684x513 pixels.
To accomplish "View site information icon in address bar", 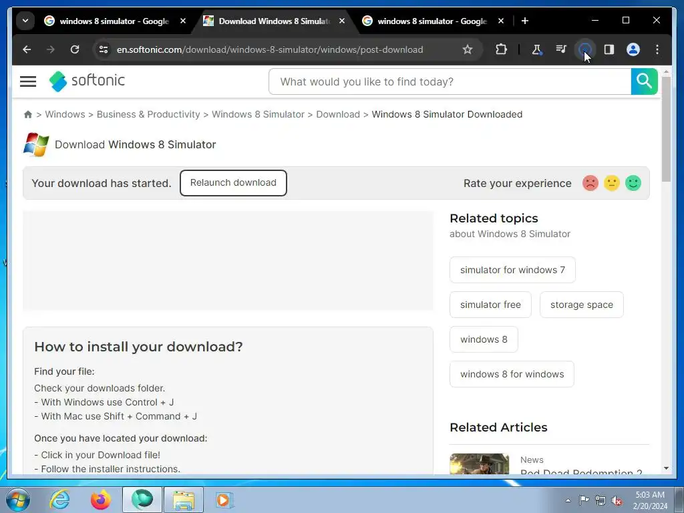I will [104, 49].
